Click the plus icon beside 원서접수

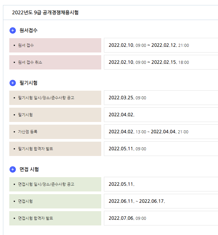(x=13, y=30)
